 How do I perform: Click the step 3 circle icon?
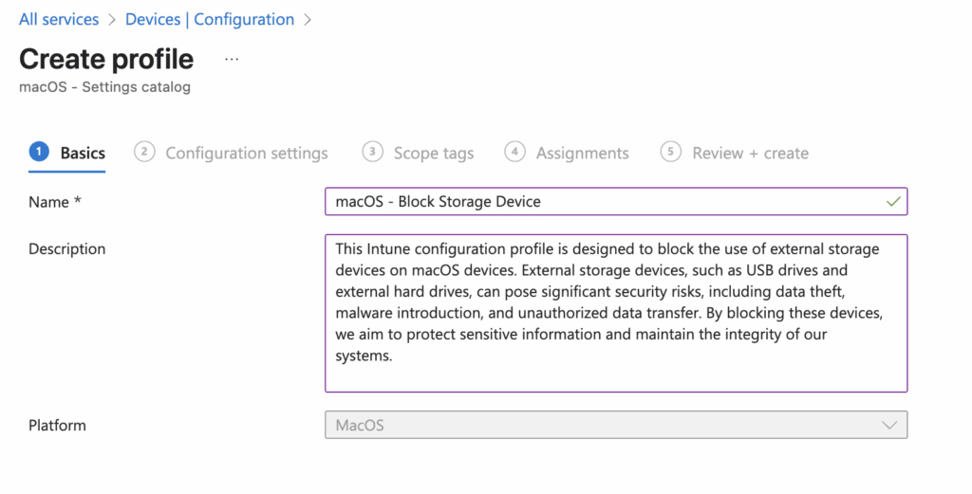click(x=373, y=152)
